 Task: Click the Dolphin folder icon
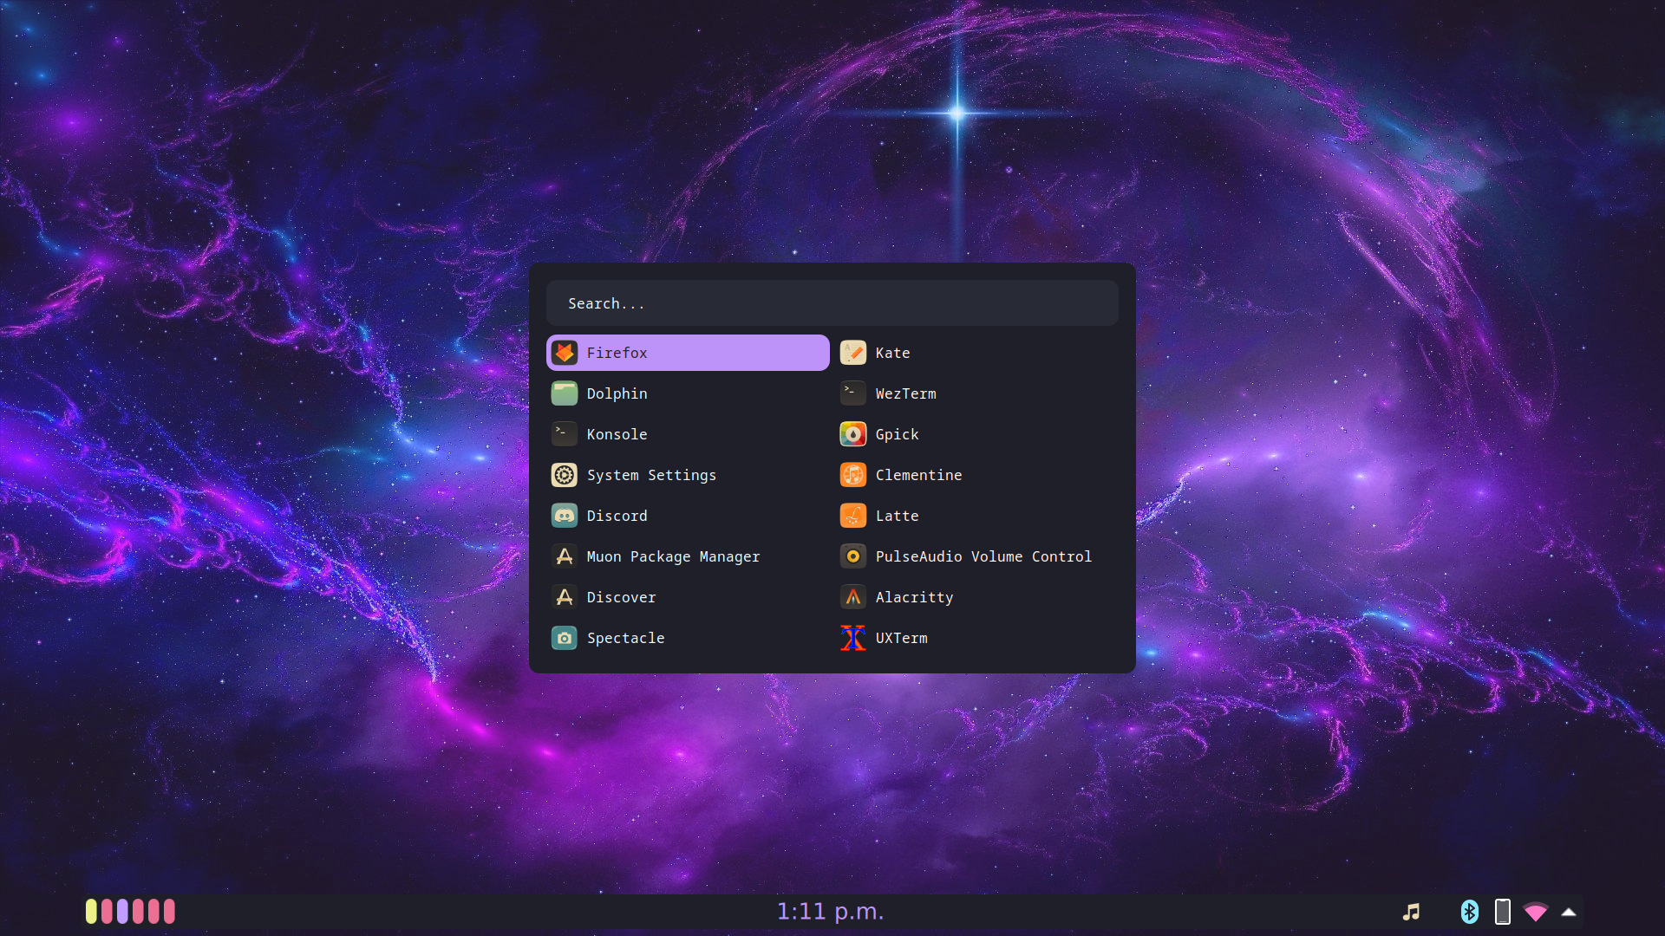pyautogui.click(x=565, y=393)
